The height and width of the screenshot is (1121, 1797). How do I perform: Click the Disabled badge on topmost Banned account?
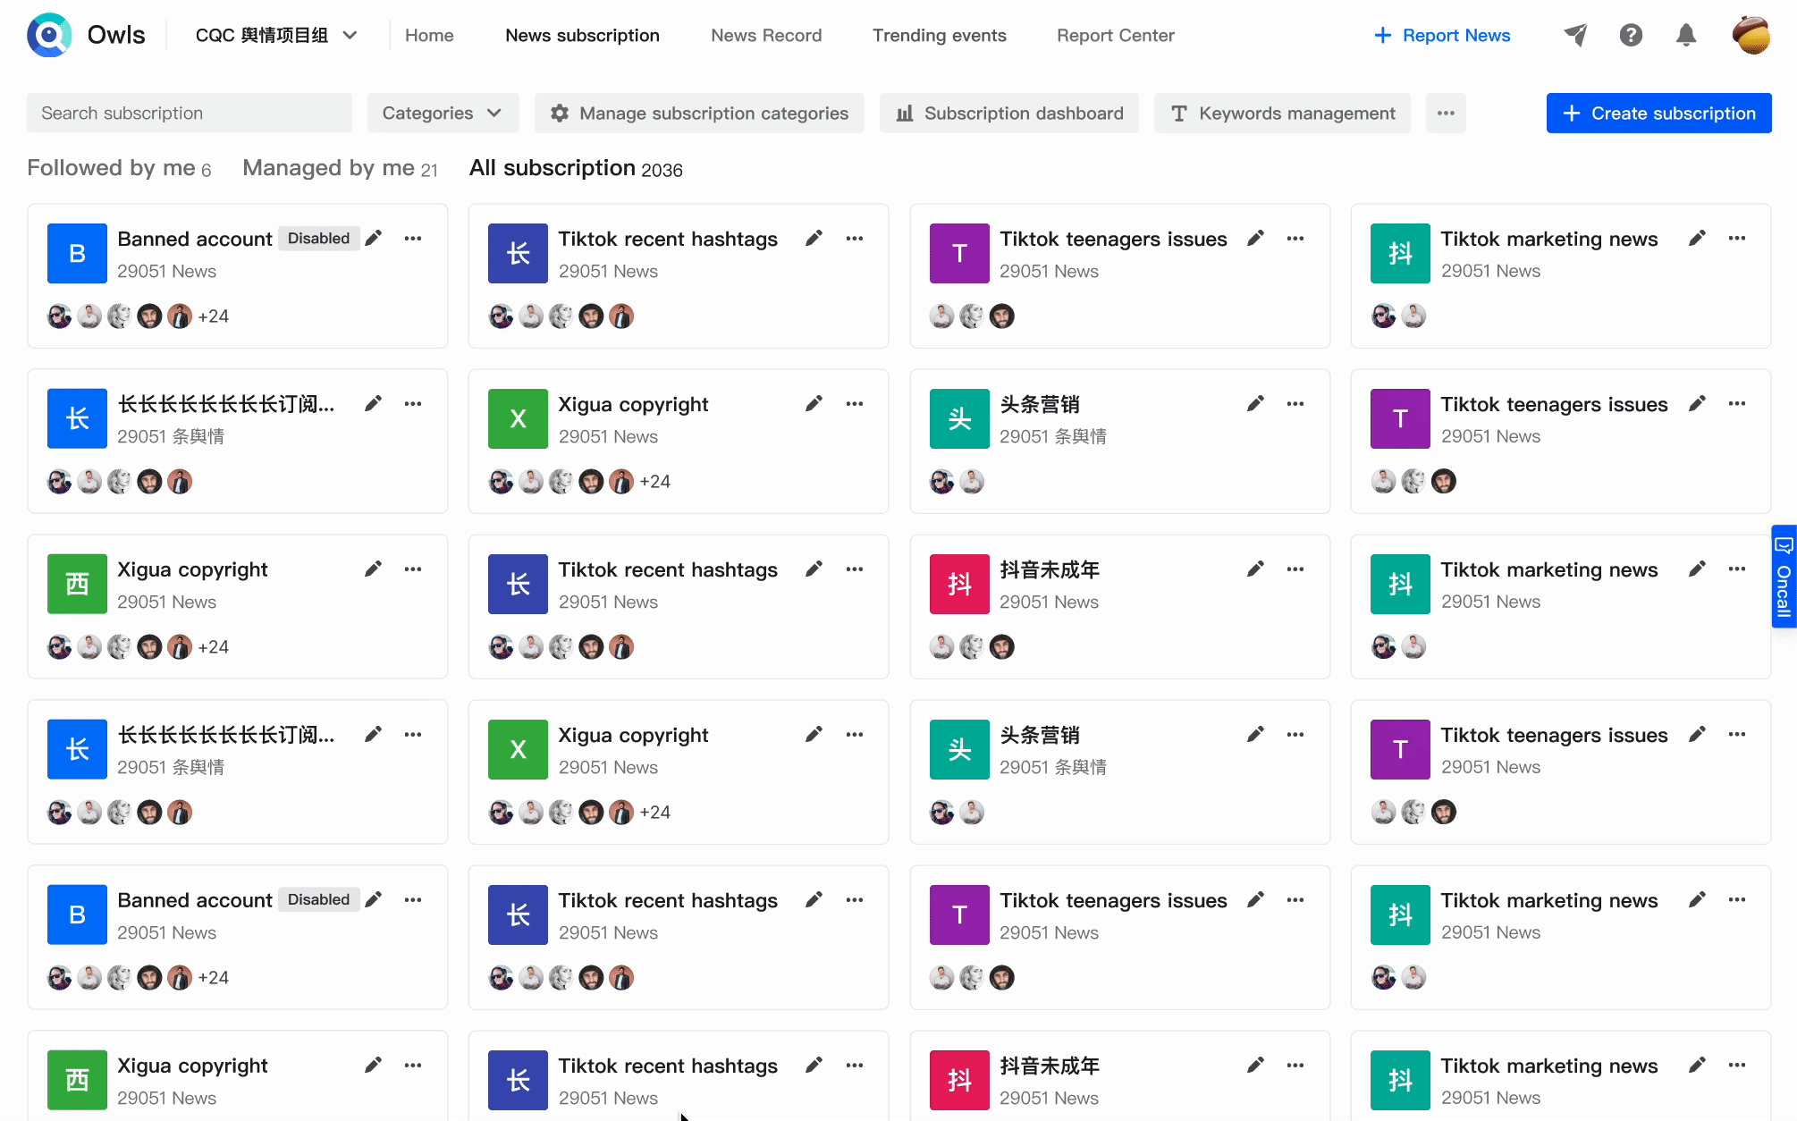click(318, 239)
